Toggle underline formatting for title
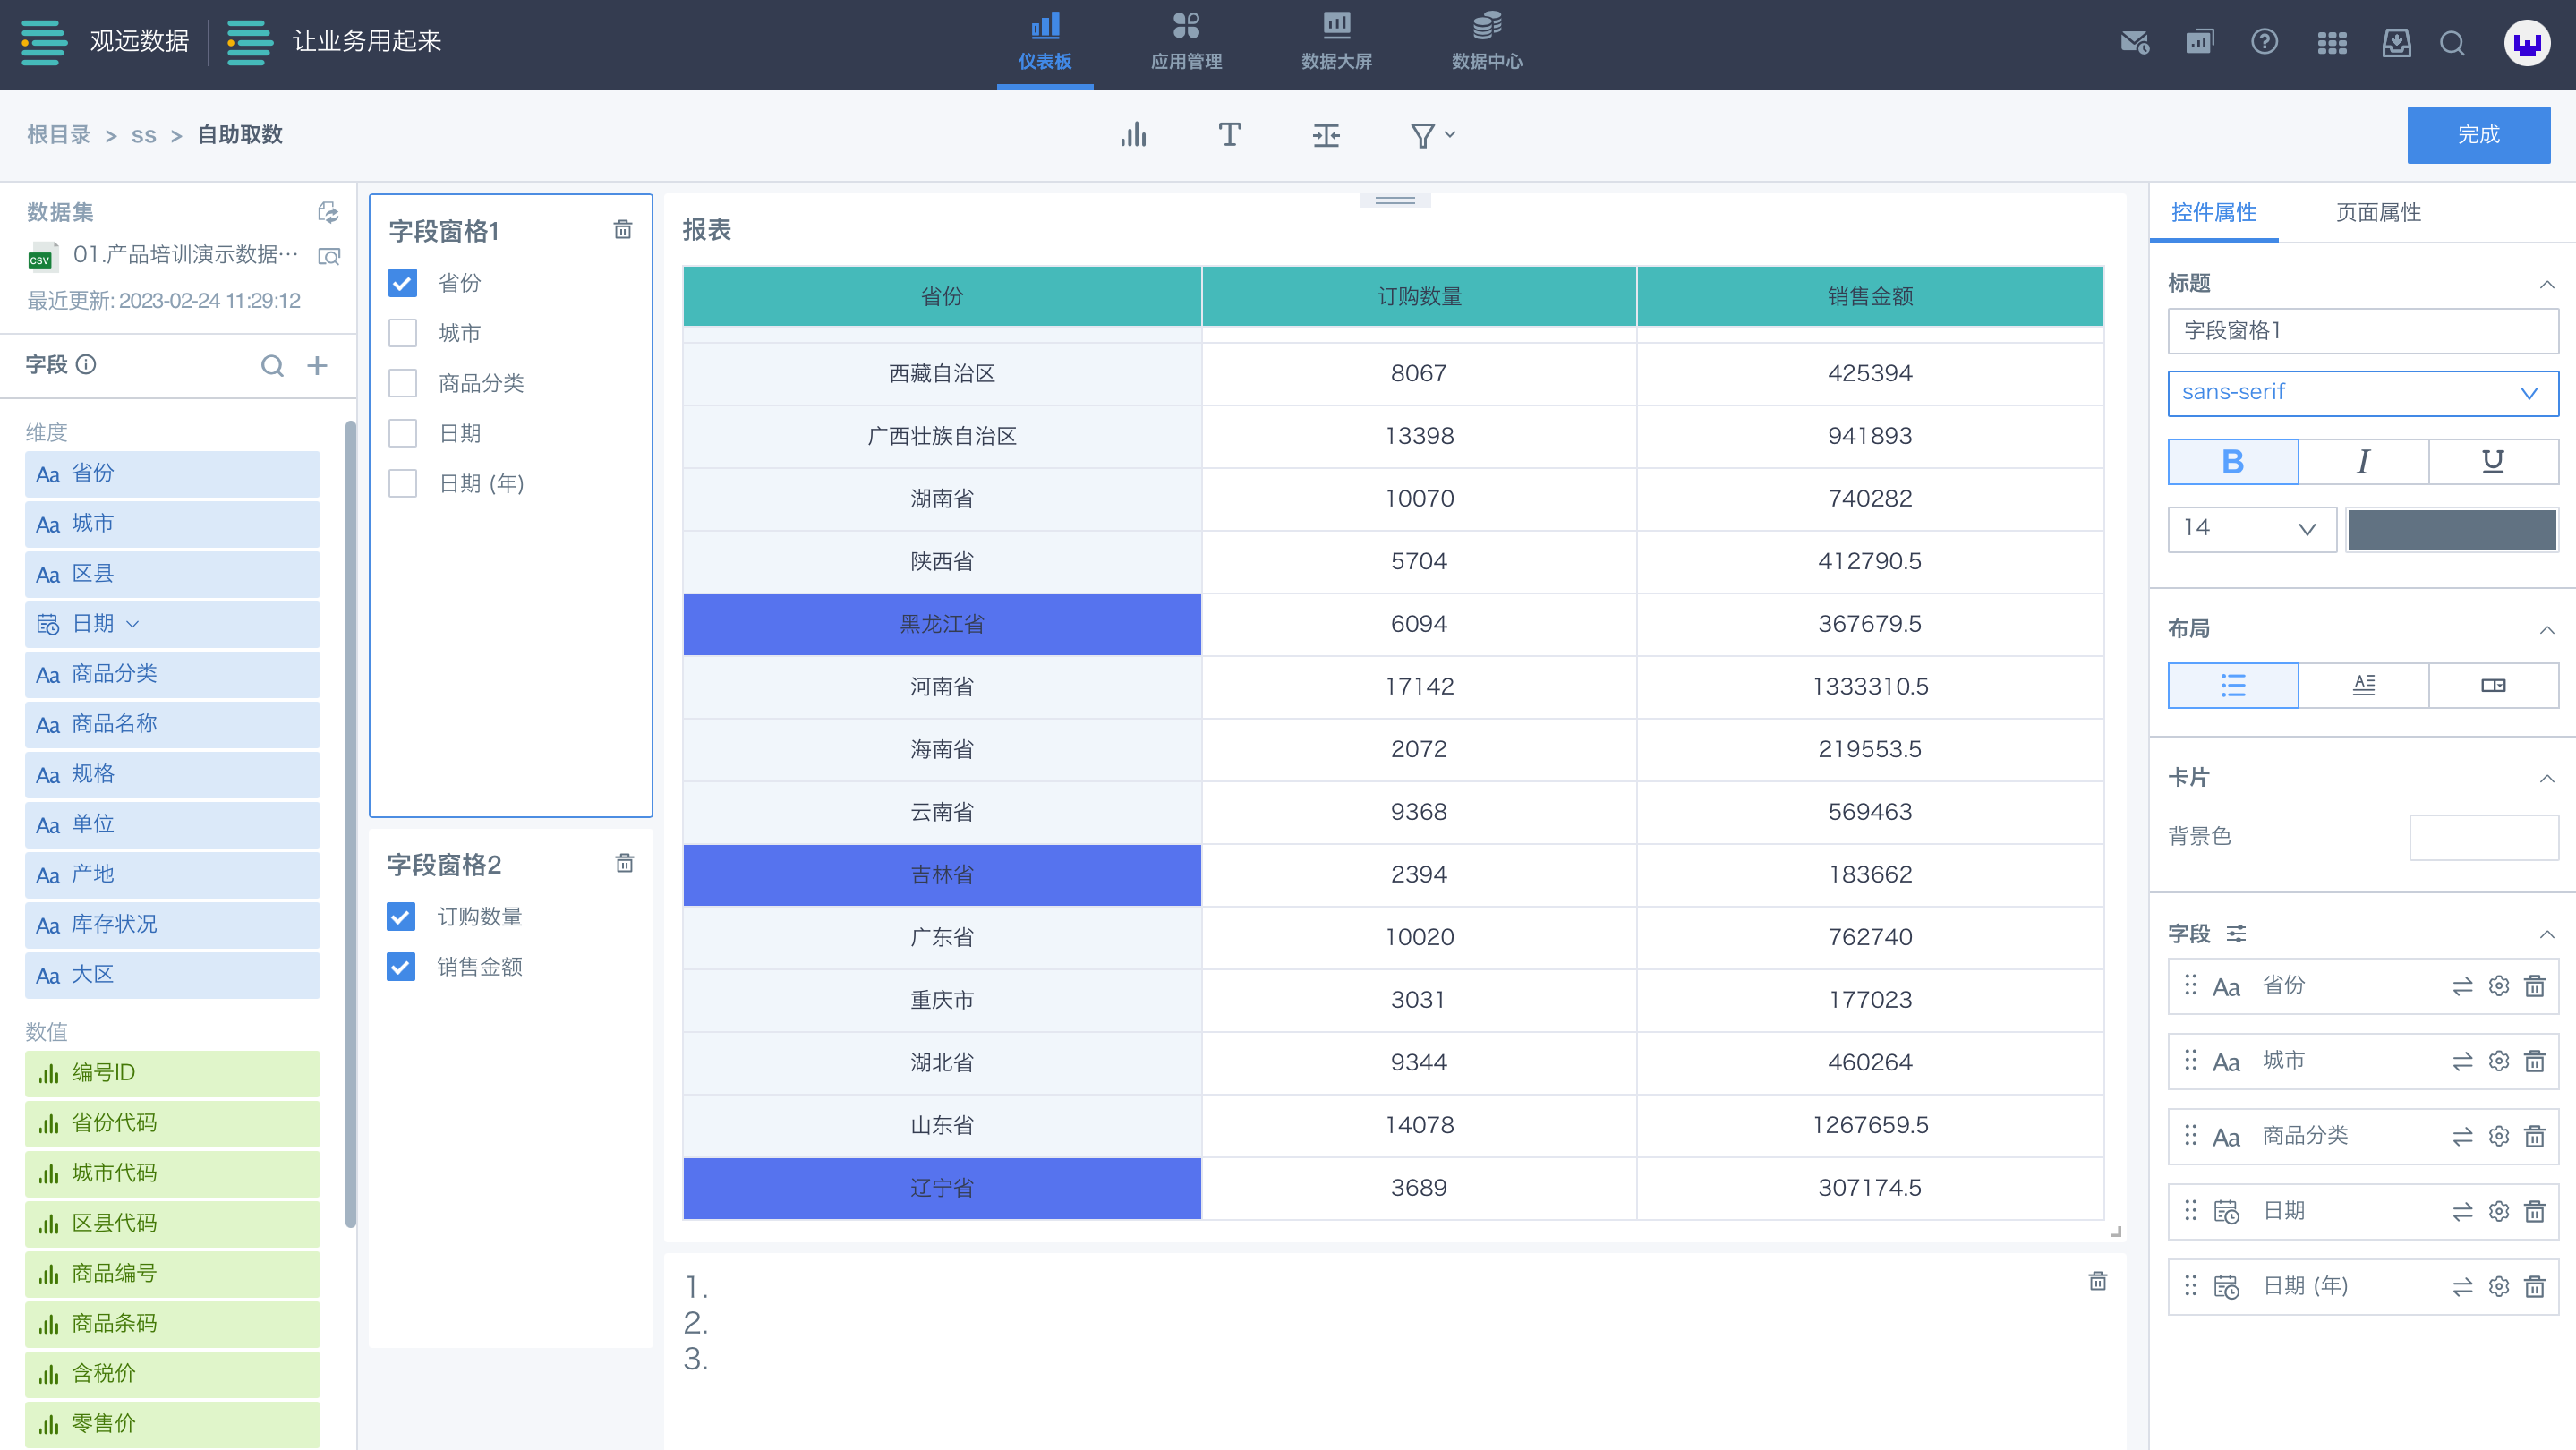This screenshot has width=2576, height=1450. click(2492, 461)
